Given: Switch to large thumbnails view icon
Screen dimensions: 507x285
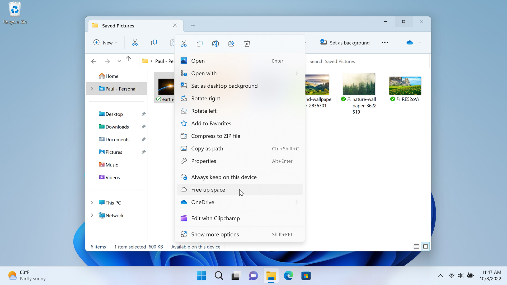Looking at the screenshot, I should pyautogui.click(x=425, y=247).
